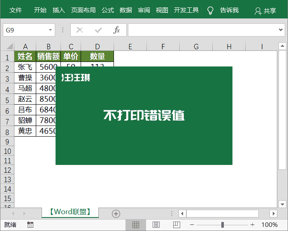The height and width of the screenshot is (231, 288).
Task: Click the 姓名 header cell
Action: point(25,56)
